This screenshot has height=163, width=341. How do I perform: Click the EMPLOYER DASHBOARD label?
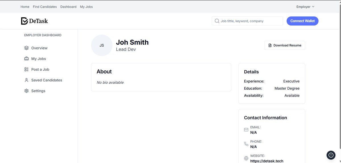pyautogui.click(x=43, y=35)
